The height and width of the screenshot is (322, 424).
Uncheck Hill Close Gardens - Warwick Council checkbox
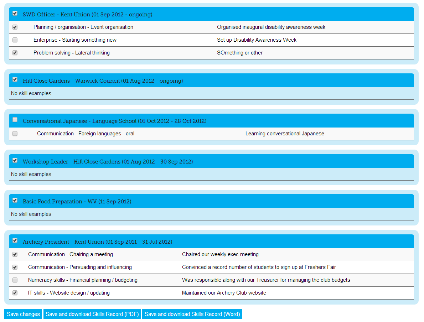[15, 79]
